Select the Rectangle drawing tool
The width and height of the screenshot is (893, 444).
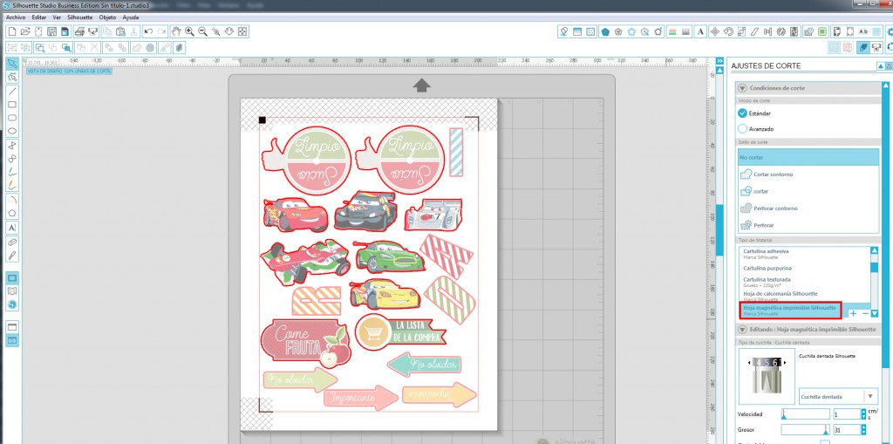pos(12,105)
